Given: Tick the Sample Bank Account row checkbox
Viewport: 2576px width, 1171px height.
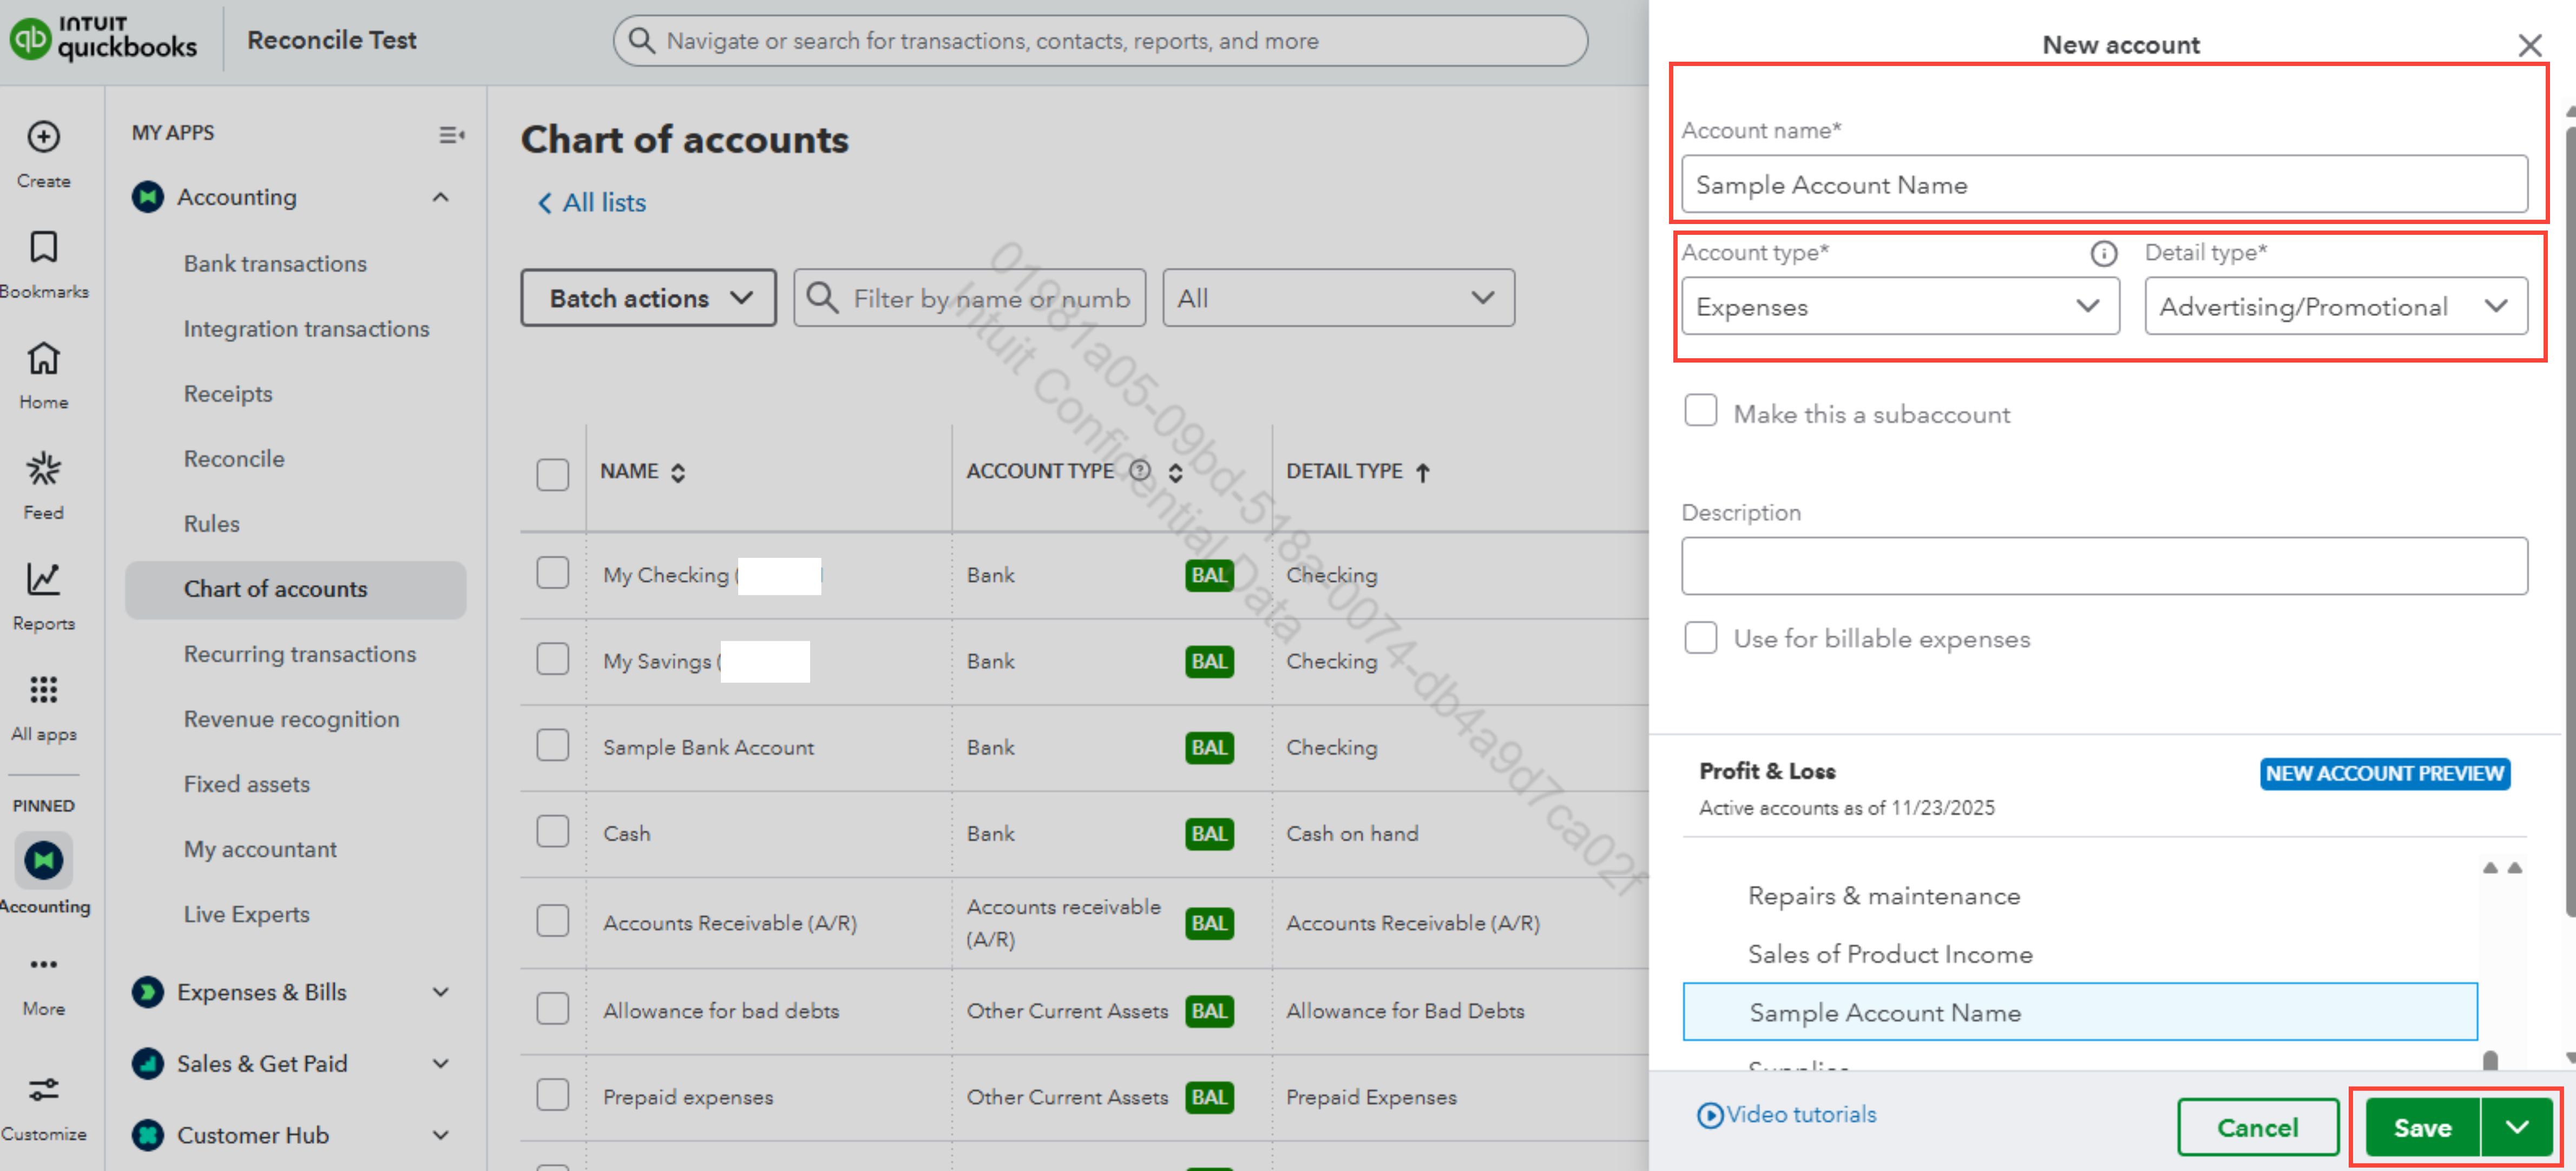Looking at the screenshot, I should [x=552, y=745].
